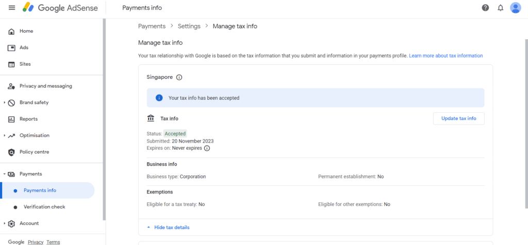Viewport: 528px width, 245px height.
Task: Click the info icon next to Singapore
Action: pos(179,77)
